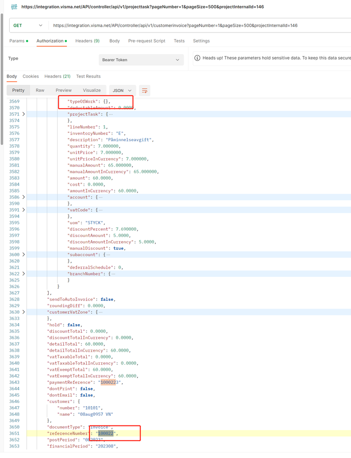This screenshot has height=458, width=351.
Task: Expand the customerVatZone node at line 3630
Action: coord(24,312)
